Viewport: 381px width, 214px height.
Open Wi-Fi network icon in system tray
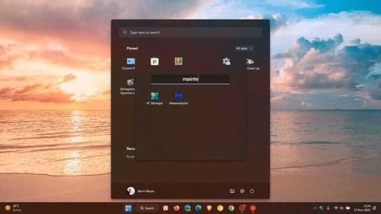click(336, 208)
